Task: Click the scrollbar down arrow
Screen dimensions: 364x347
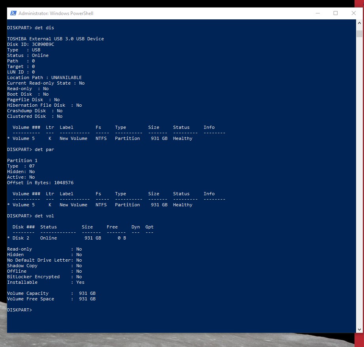Action: point(359,329)
